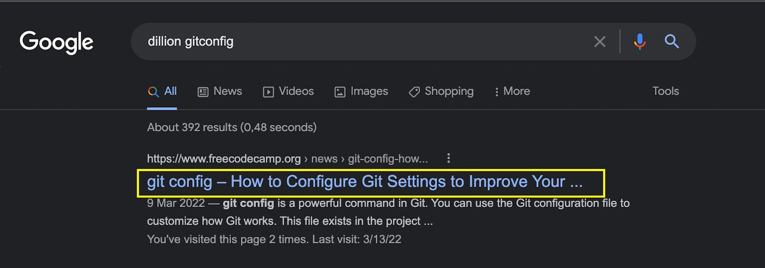Open the Tools filter options
765x268 pixels.
(666, 91)
